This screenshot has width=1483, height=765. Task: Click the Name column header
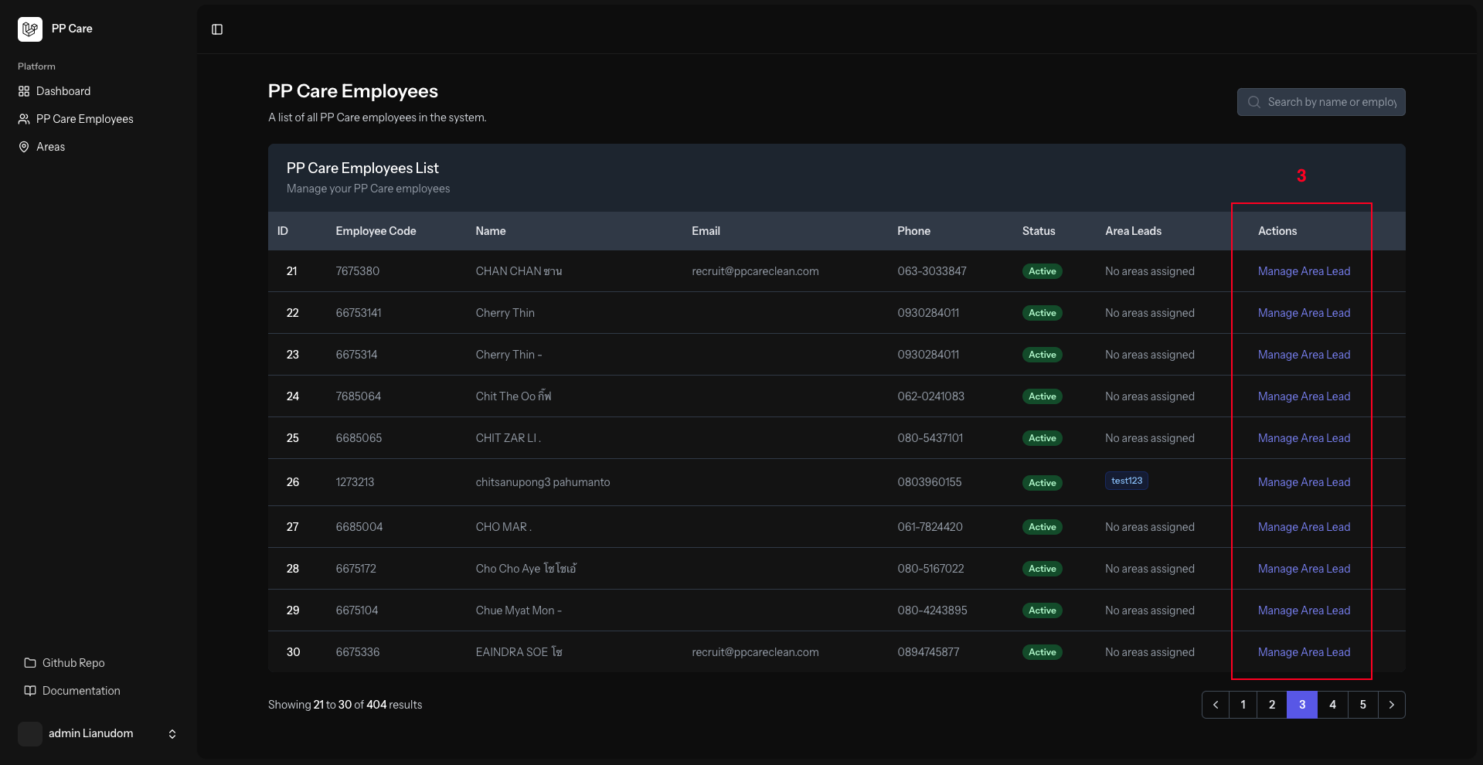(491, 231)
